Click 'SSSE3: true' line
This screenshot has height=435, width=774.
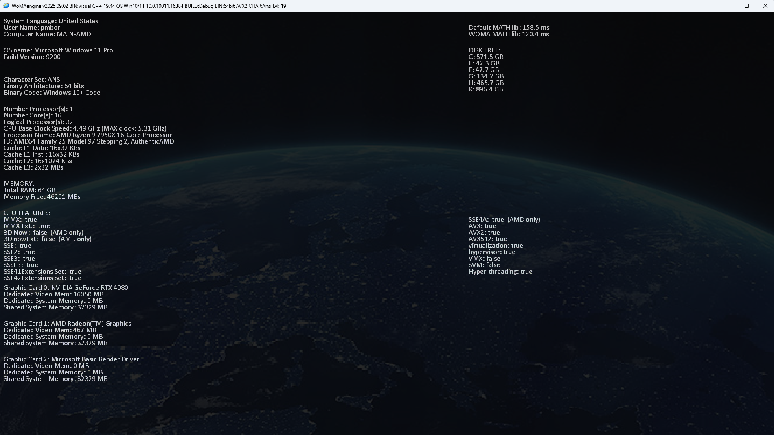tap(21, 265)
